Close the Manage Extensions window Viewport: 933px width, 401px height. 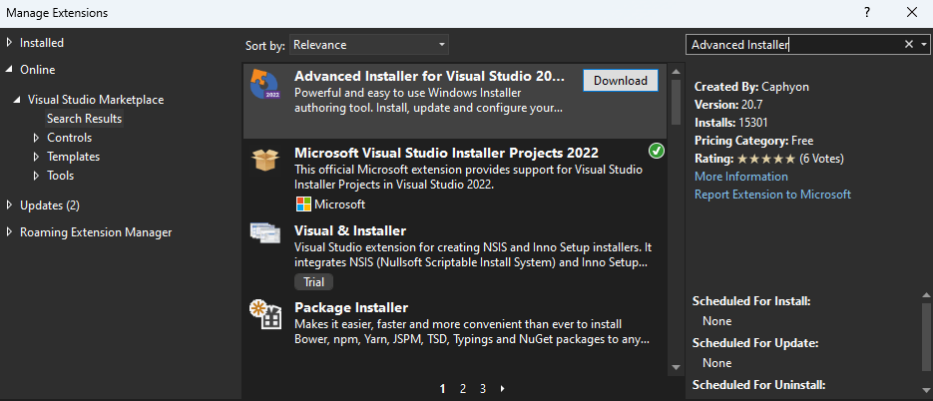click(912, 13)
